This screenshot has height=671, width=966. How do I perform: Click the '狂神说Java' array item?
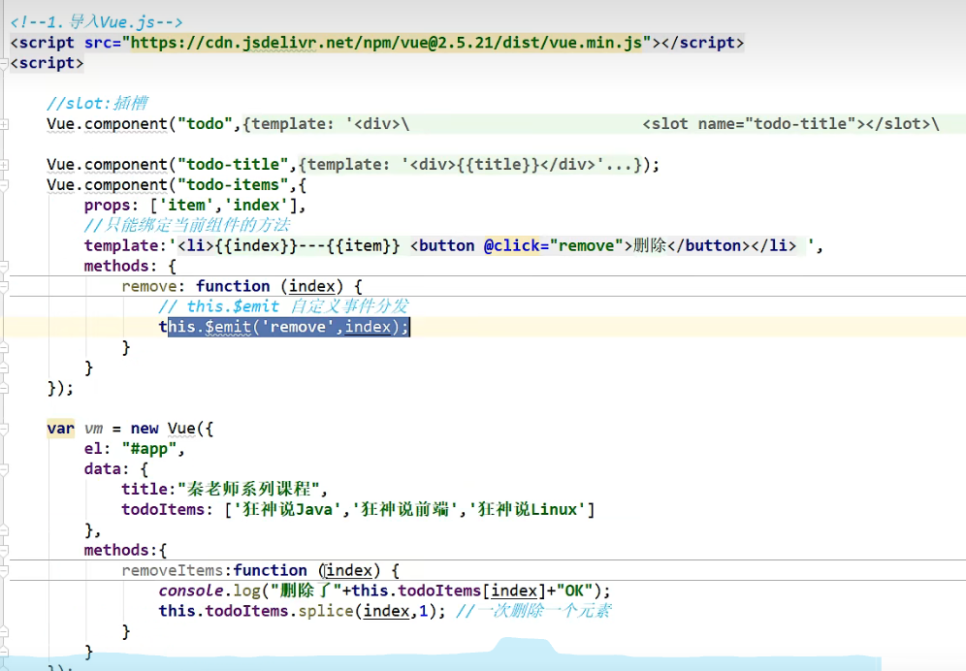287,510
